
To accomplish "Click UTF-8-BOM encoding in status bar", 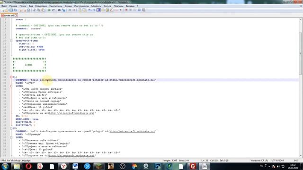I will [x=277, y=161].
